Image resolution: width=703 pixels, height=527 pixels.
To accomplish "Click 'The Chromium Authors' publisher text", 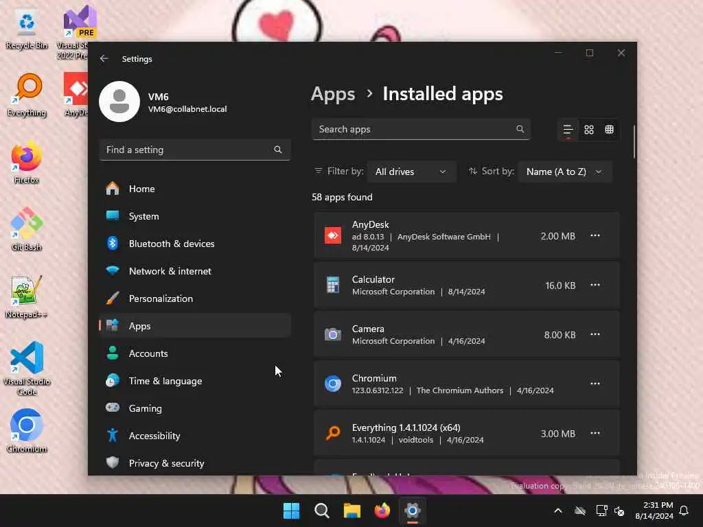I will click(460, 390).
